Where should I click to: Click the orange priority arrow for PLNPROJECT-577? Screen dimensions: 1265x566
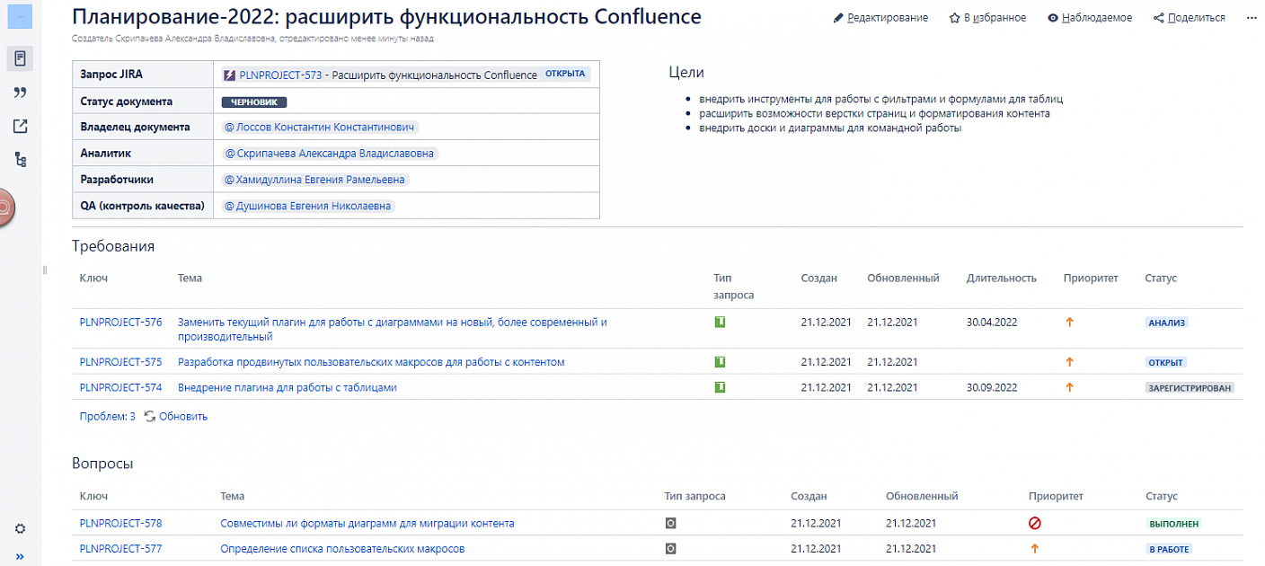coord(1035,548)
